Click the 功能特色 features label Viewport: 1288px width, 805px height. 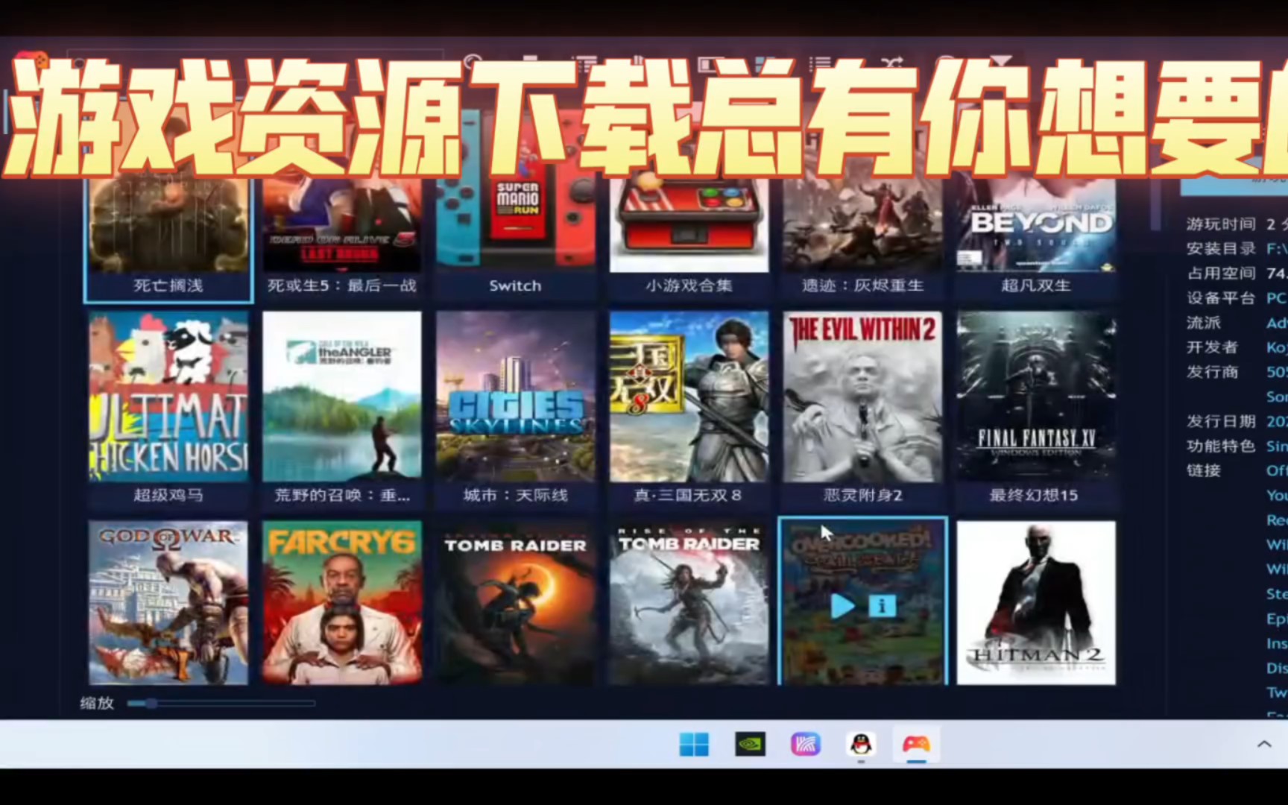point(1221,446)
